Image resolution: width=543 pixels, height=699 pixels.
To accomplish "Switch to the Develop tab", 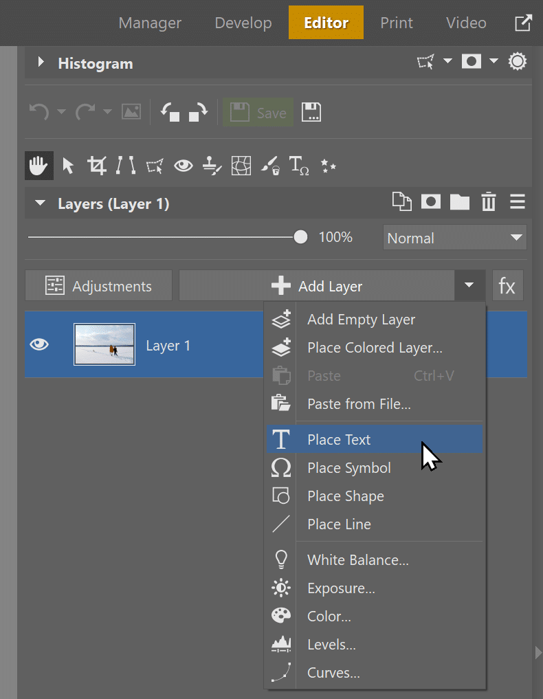I will point(243,23).
